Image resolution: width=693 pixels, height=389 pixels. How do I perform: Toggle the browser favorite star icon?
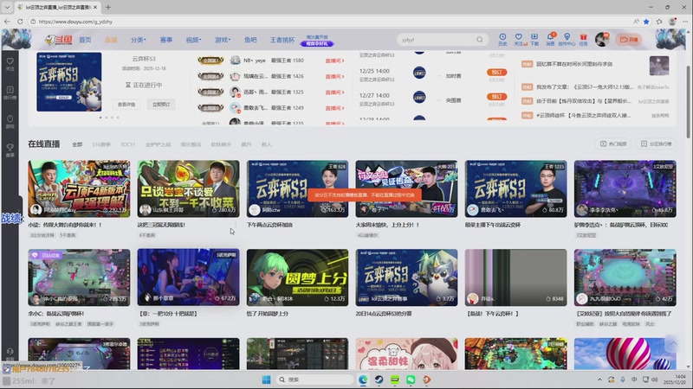tap(646, 21)
